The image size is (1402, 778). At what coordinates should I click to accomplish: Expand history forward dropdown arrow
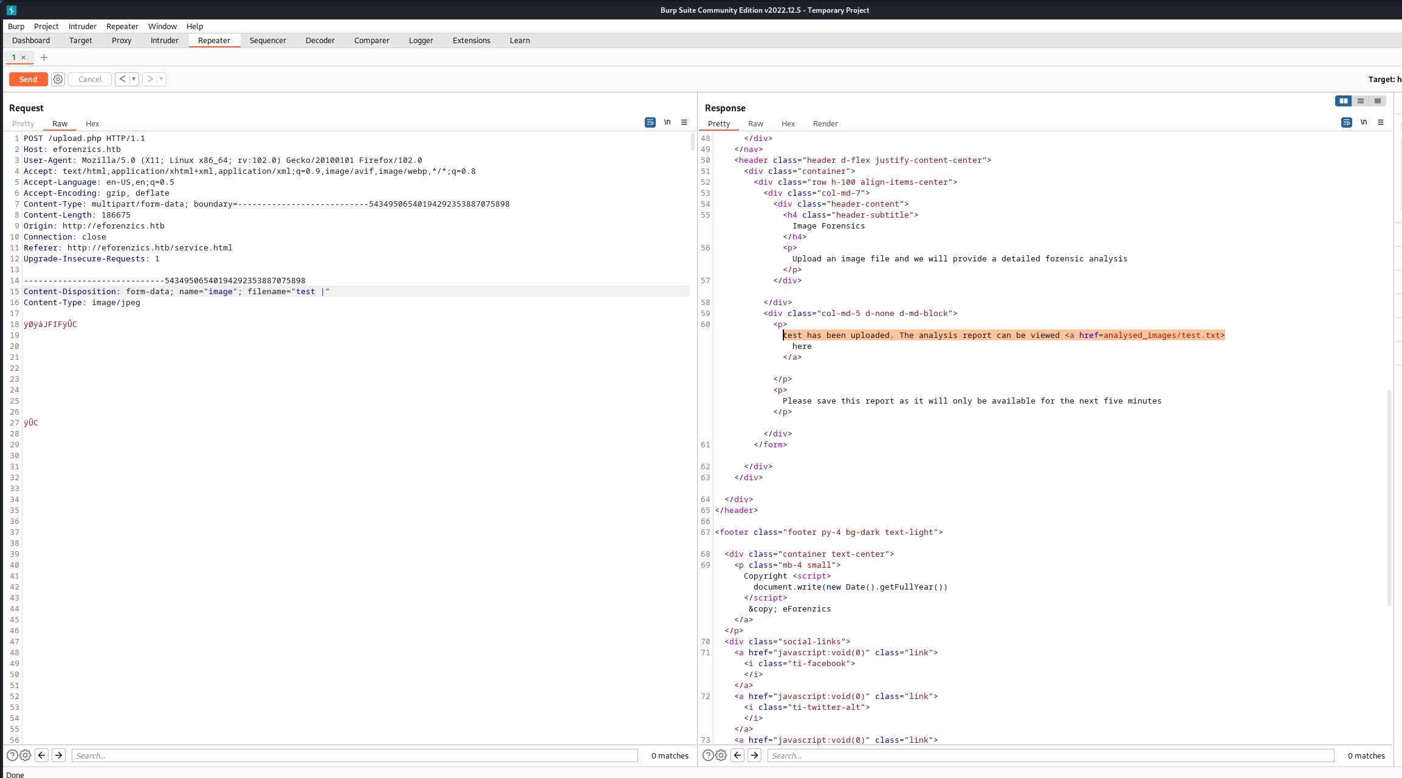161,79
